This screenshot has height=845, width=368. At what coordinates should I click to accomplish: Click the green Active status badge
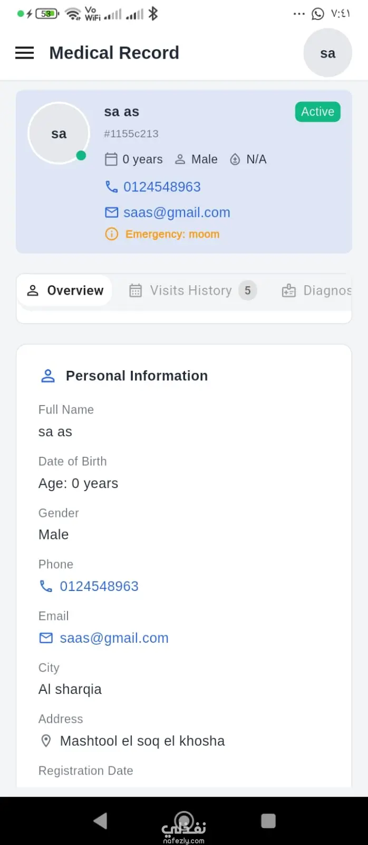(318, 111)
